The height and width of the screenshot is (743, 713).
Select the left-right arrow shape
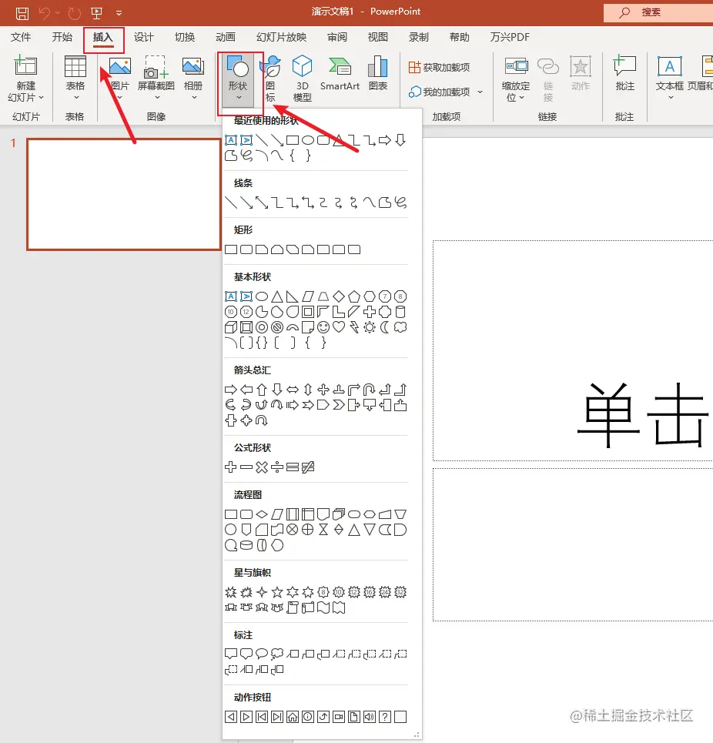[x=293, y=390]
